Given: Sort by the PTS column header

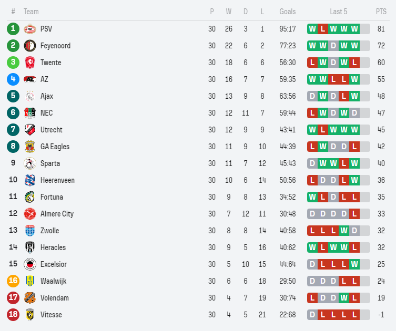Looking at the screenshot, I should point(381,12).
